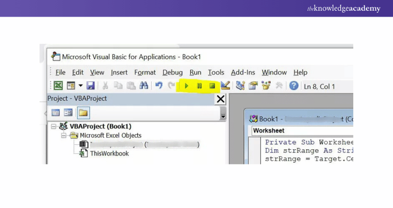Click the Project pane toolbar options arrow
Screen dimensions: 393x208
pos(223,116)
